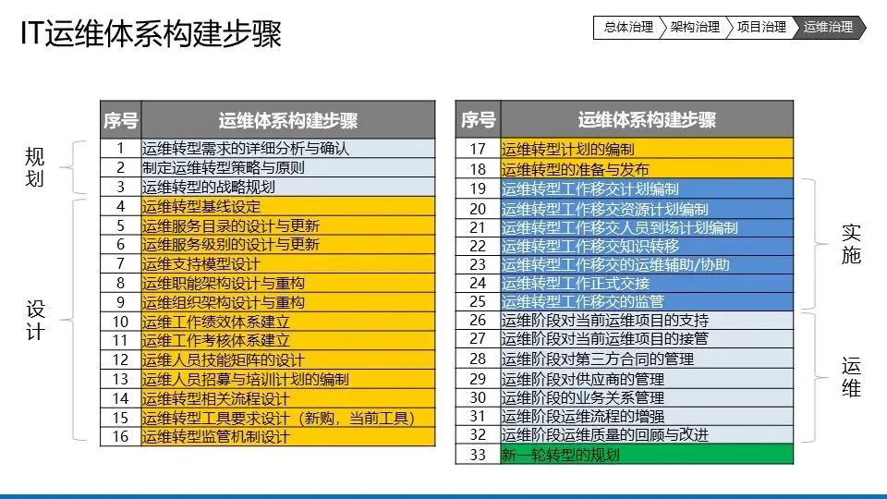This screenshot has width=887, height=499.
Task: Click row 运维支持模型设计
Action: click(x=268, y=263)
